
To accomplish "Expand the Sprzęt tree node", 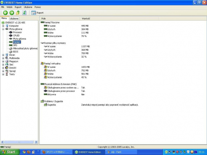I will (x=3, y=71).
